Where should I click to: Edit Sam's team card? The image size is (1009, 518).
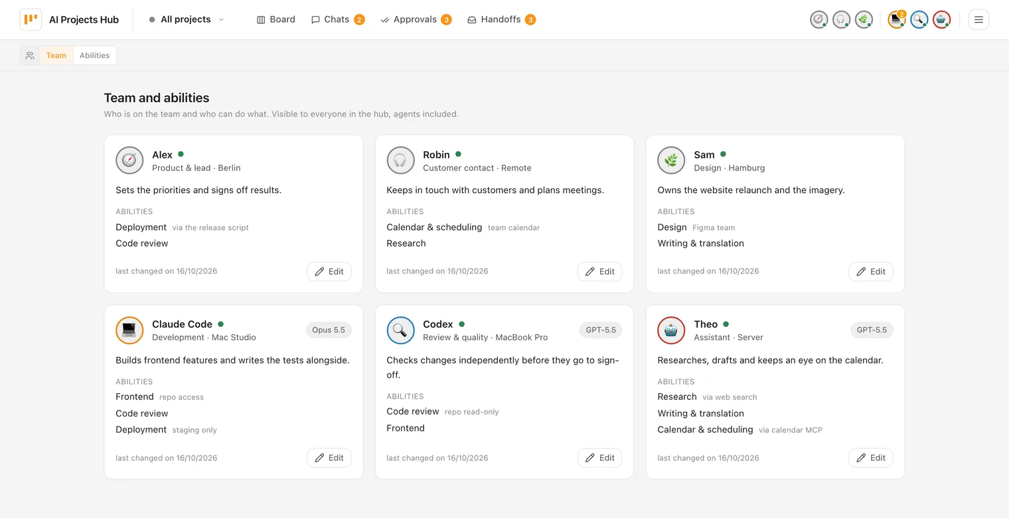pos(871,271)
